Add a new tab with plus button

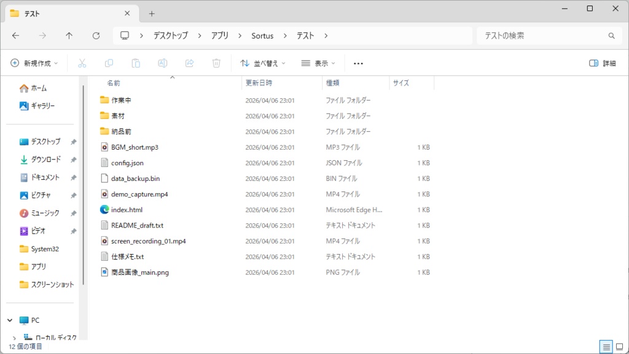[x=152, y=13]
